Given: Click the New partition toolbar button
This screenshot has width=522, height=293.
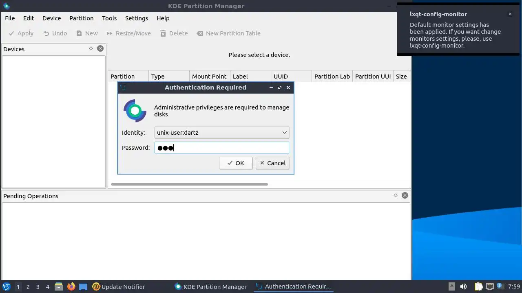Looking at the screenshot, I should 87,33.
